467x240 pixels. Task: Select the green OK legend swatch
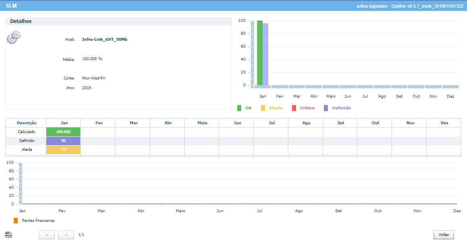239,108
